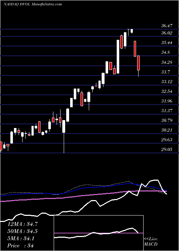Click the Price : 34 readout

tap(20, 246)
